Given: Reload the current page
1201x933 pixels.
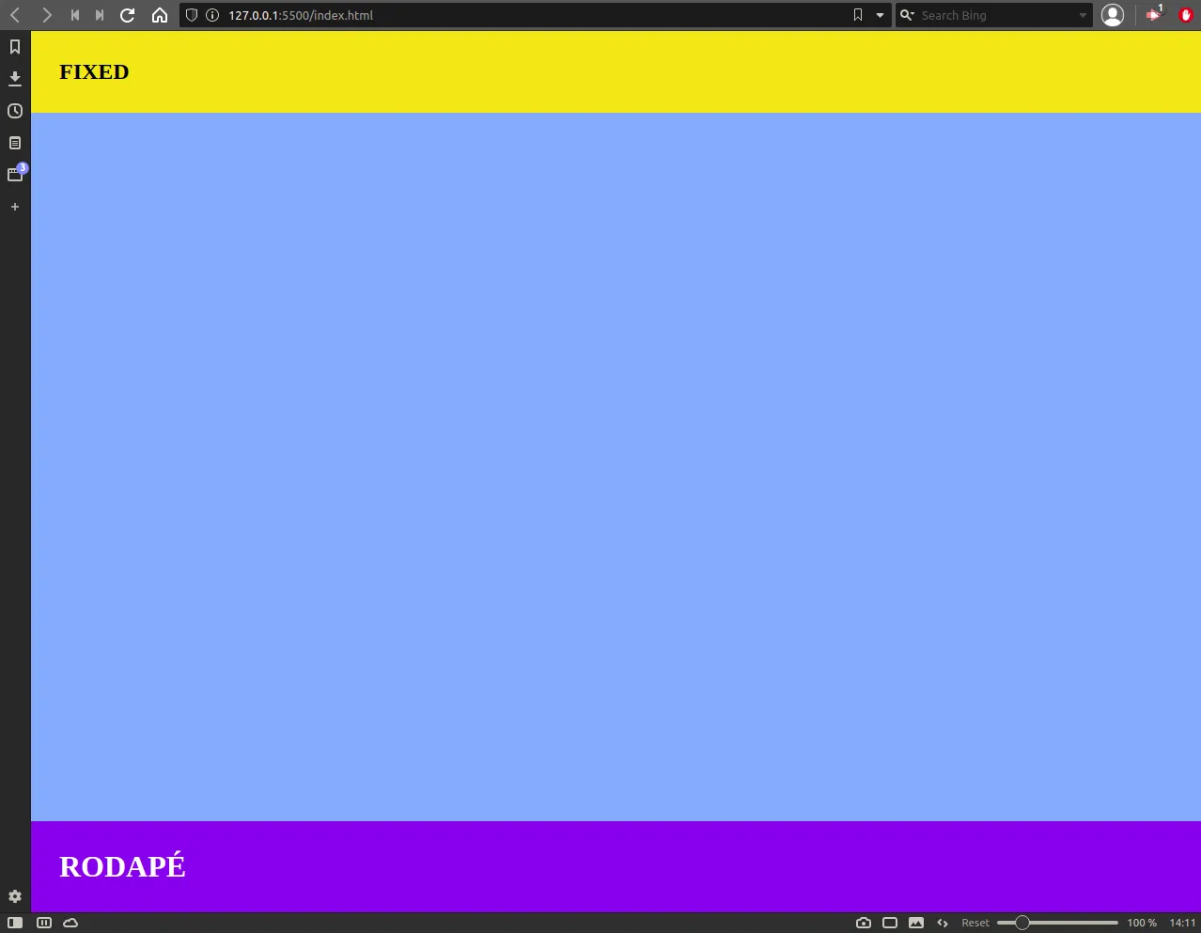Looking at the screenshot, I should [128, 15].
